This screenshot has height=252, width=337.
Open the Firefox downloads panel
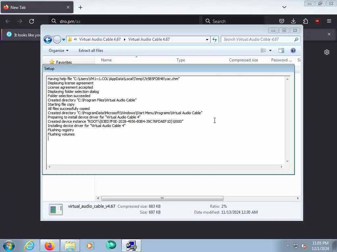click(x=293, y=21)
